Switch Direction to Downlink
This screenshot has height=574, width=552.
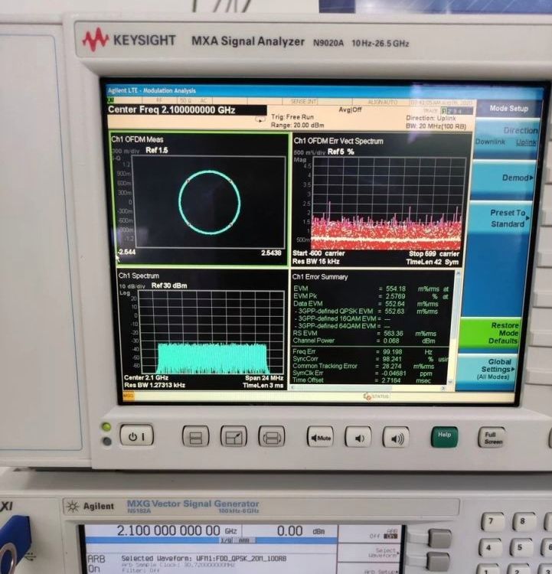[490, 142]
